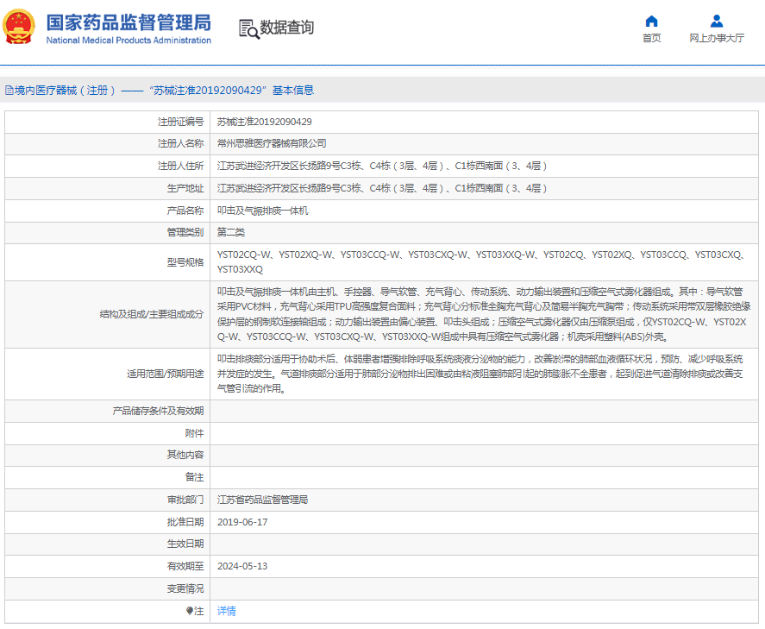This screenshot has height=629, width=765.
Task: Select the 变更情况 row label
Action: pos(185,588)
